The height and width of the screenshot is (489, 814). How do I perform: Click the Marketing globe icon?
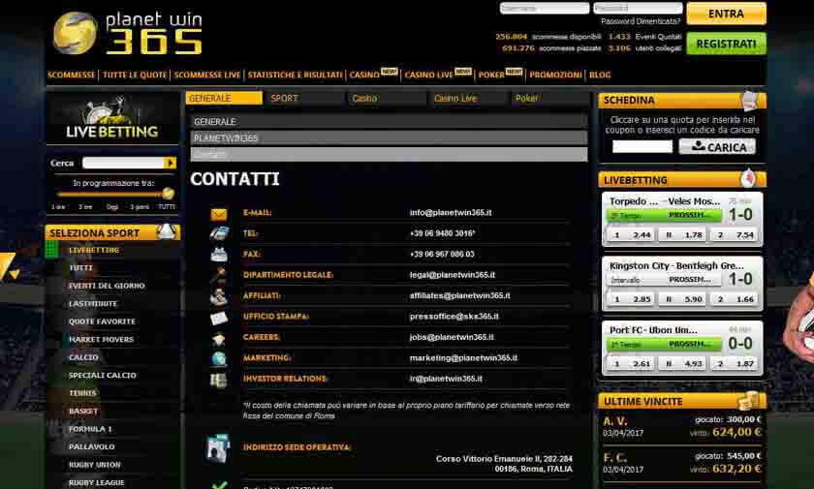(x=219, y=359)
